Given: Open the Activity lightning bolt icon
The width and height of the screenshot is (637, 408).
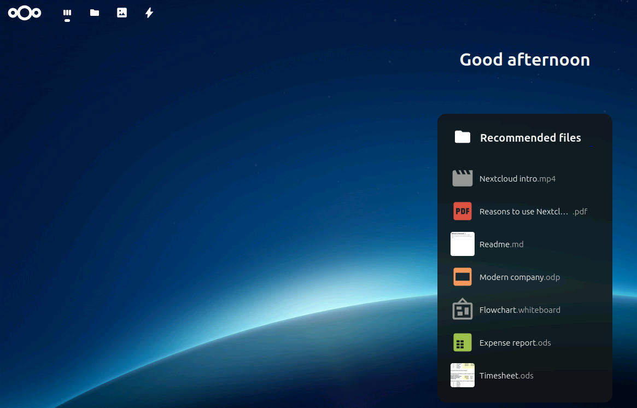Looking at the screenshot, I should [149, 13].
